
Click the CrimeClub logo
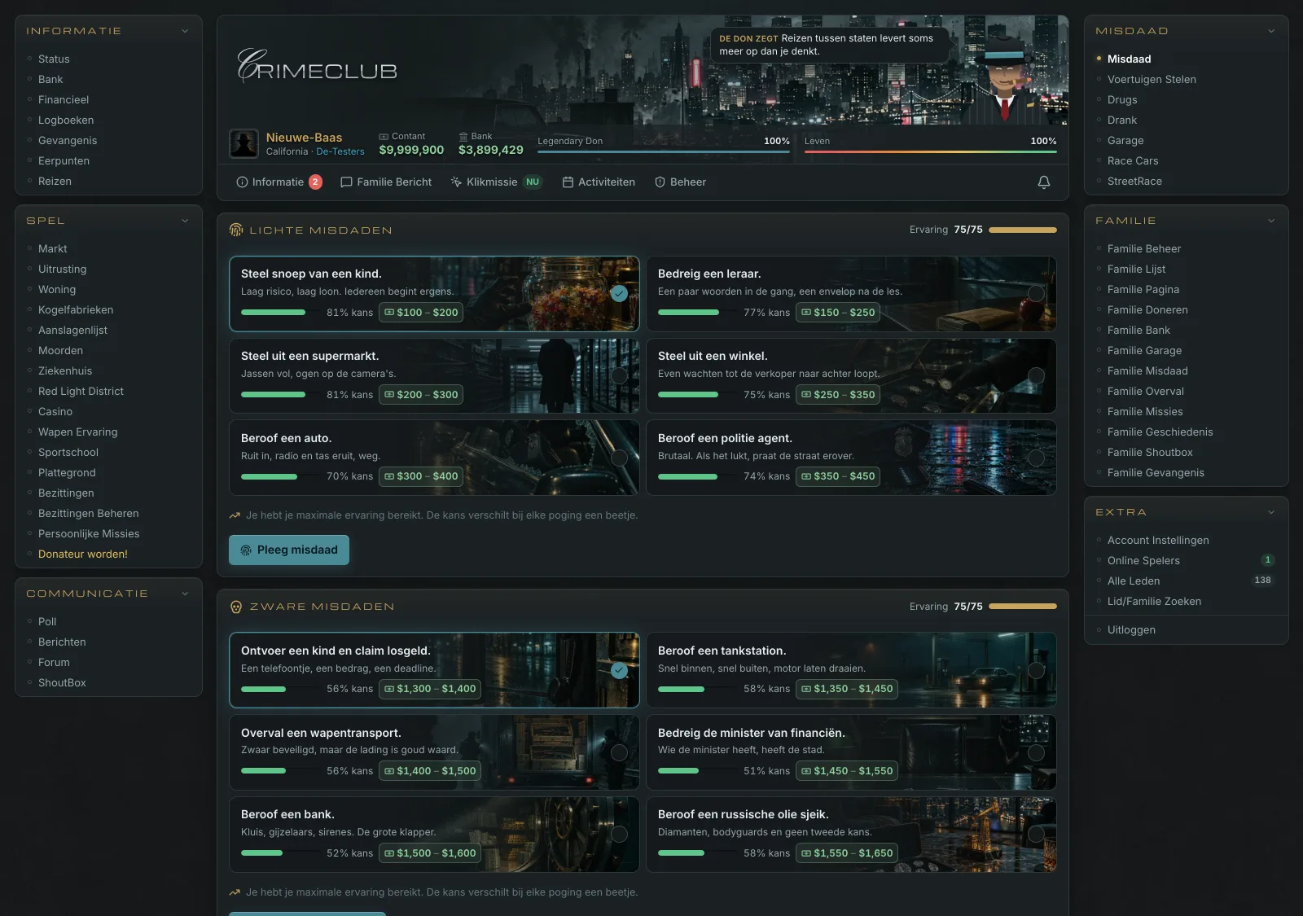(x=317, y=67)
